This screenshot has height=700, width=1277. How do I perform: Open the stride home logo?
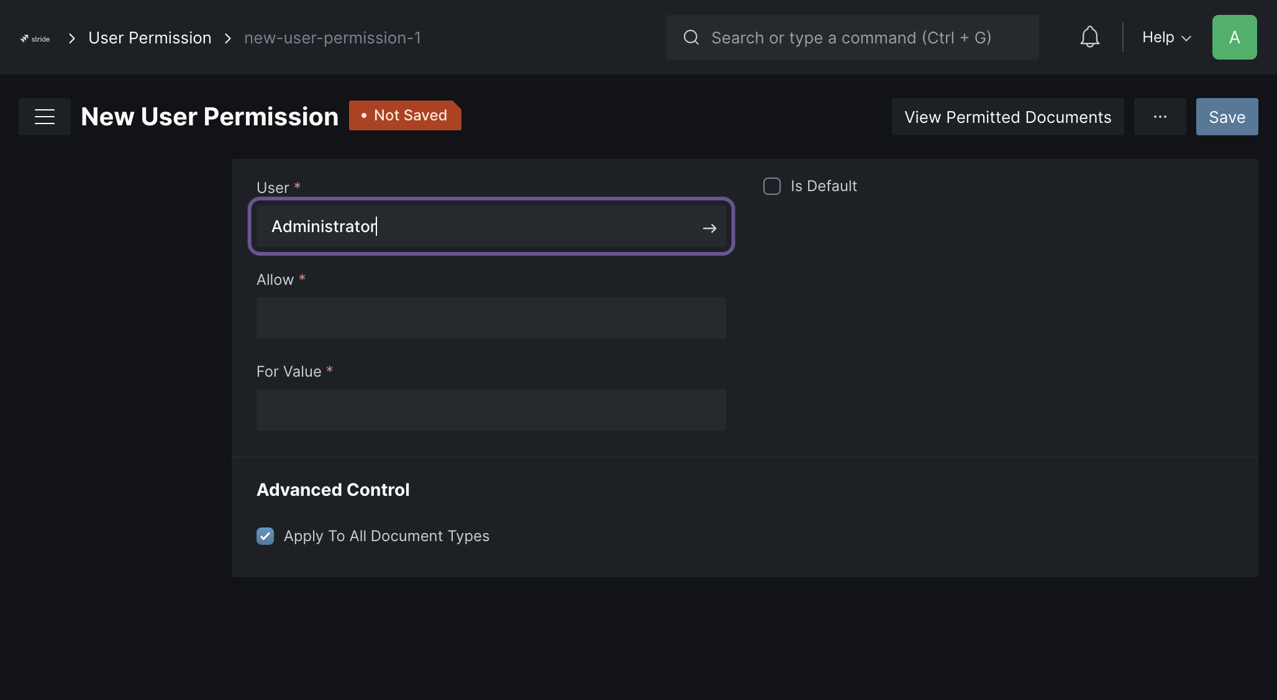pos(35,38)
